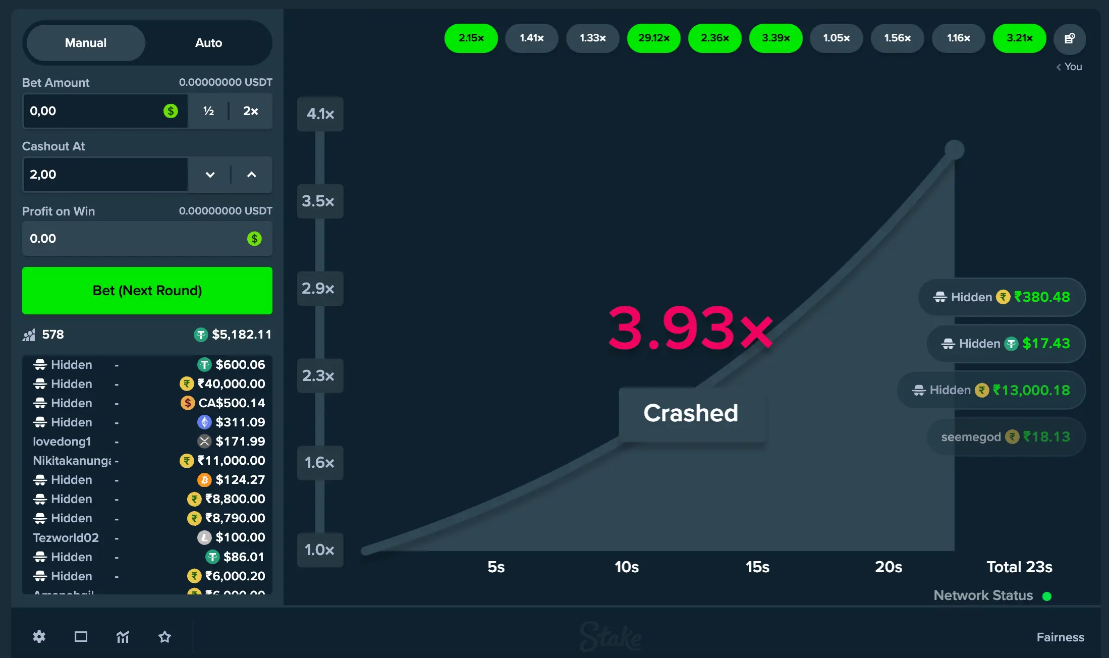This screenshot has height=658, width=1109.
Task: Favorite the game using the star icon
Action: (164, 637)
